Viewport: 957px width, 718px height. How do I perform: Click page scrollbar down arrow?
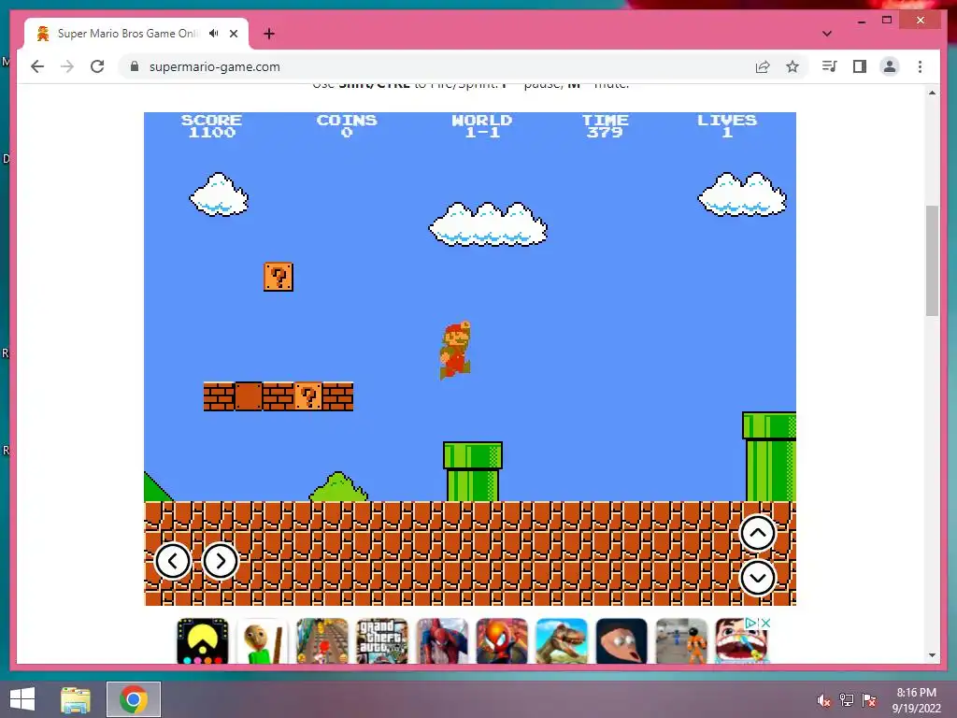(932, 655)
